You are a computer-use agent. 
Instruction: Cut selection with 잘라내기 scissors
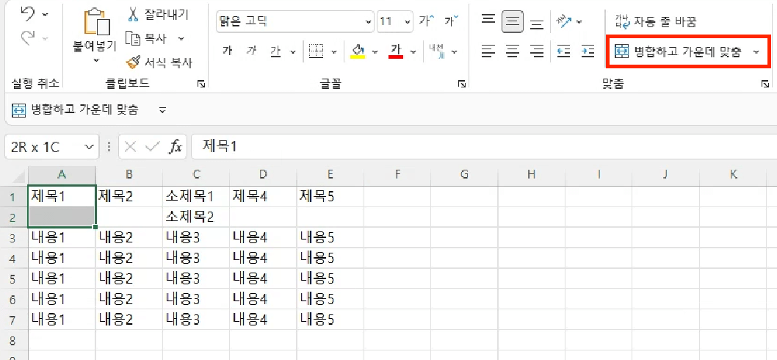click(133, 14)
